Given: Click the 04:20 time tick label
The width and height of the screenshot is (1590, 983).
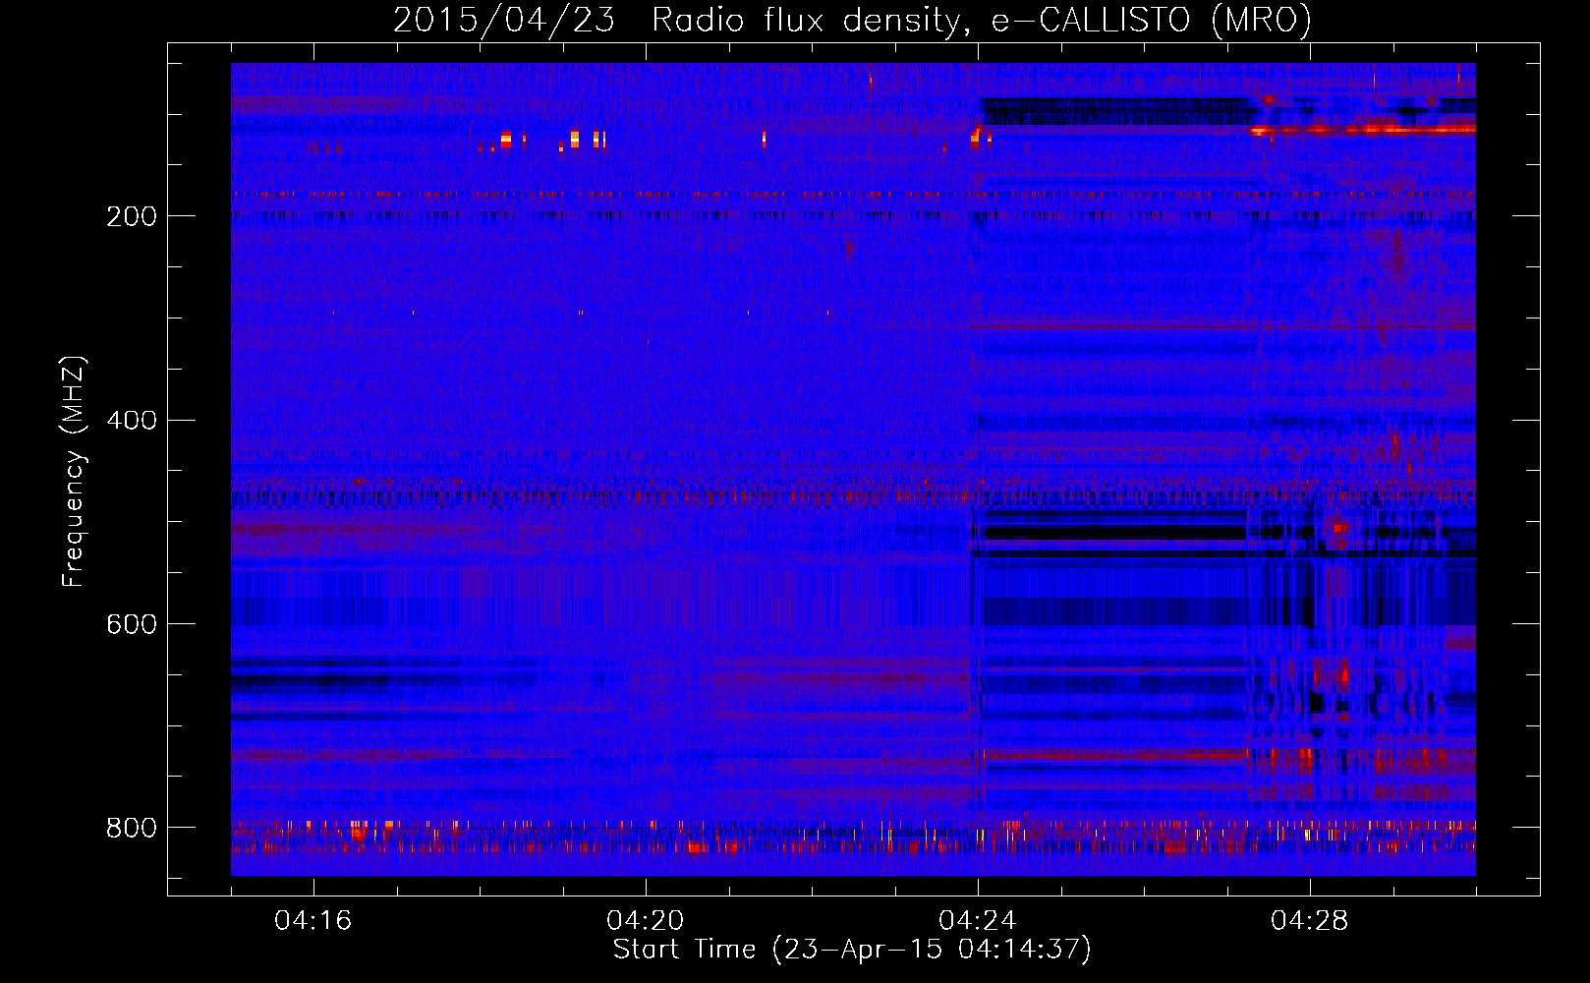Looking at the screenshot, I should click(x=646, y=921).
